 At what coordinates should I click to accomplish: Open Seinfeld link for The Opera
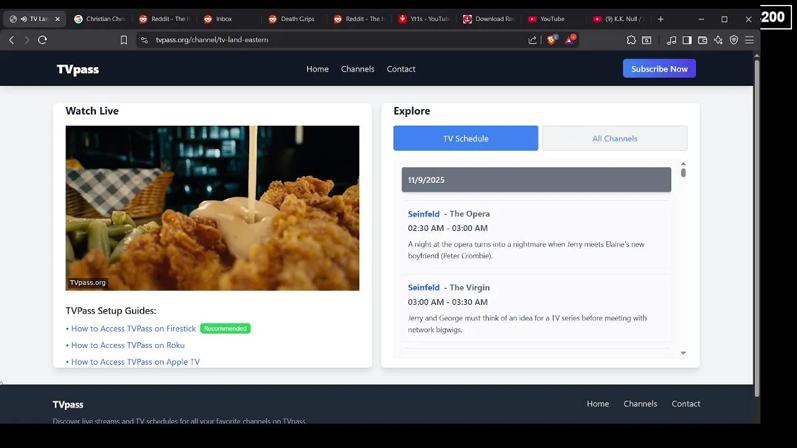point(423,214)
